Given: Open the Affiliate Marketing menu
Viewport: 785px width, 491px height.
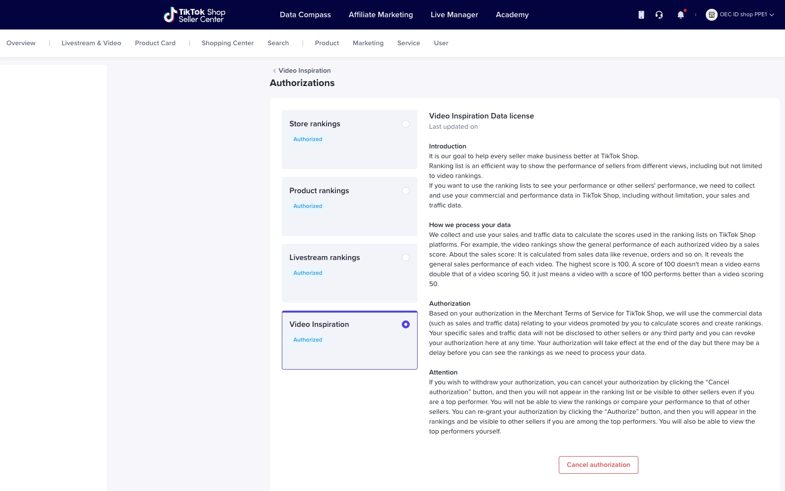Looking at the screenshot, I should (381, 15).
